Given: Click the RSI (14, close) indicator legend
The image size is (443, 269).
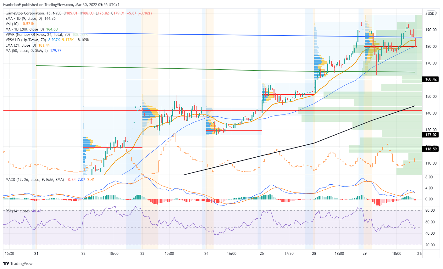Looking at the screenshot, I should tap(23, 211).
